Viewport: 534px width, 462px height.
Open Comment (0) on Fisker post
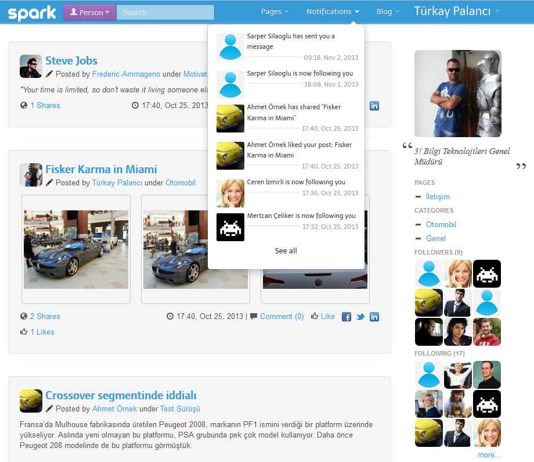pos(282,316)
